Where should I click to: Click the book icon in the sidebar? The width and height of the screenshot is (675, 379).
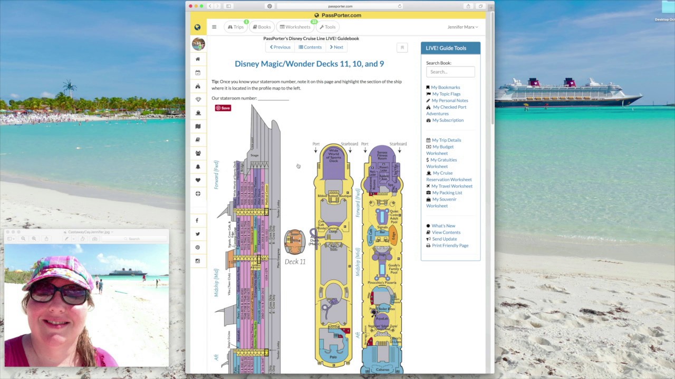pos(198,139)
